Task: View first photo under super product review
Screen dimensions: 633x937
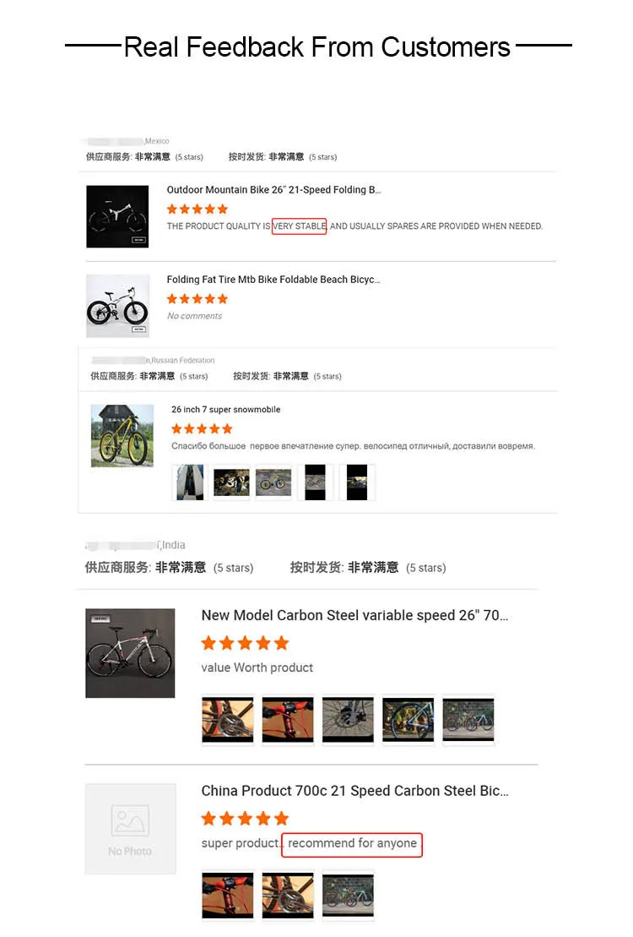Action: (228, 895)
